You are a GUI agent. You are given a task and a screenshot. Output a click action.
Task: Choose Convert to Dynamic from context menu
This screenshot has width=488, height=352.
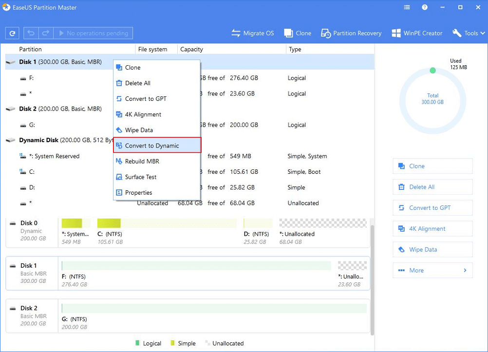tap(157, 146)
